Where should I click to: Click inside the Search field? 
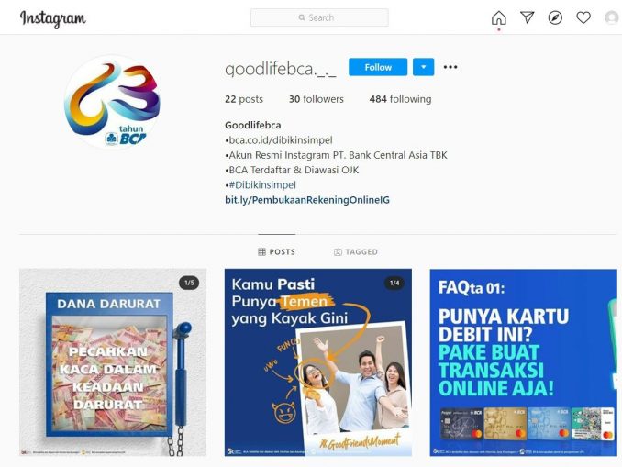[x=319, y=17]
